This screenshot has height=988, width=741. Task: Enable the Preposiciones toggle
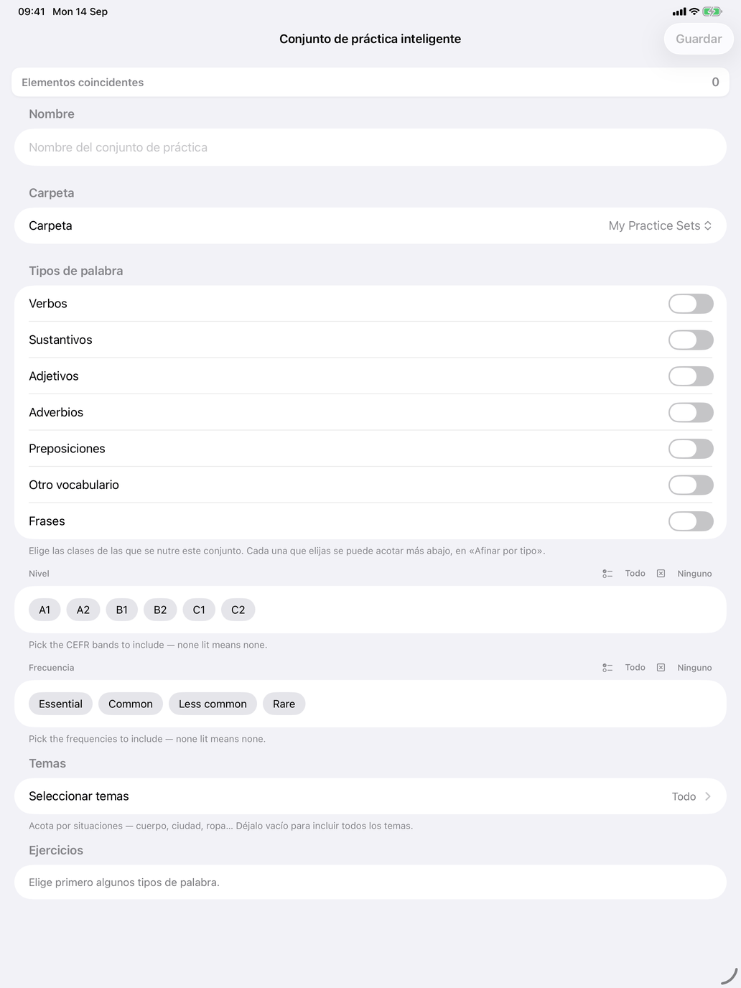pyautogui.click(x=691, y=449)
